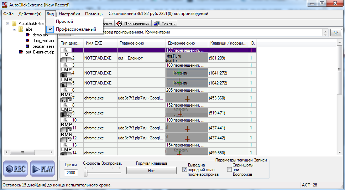Open the Действие(я) menu
Image resolution: width=345 pixels, height=190 pixels.
point(30,14)
